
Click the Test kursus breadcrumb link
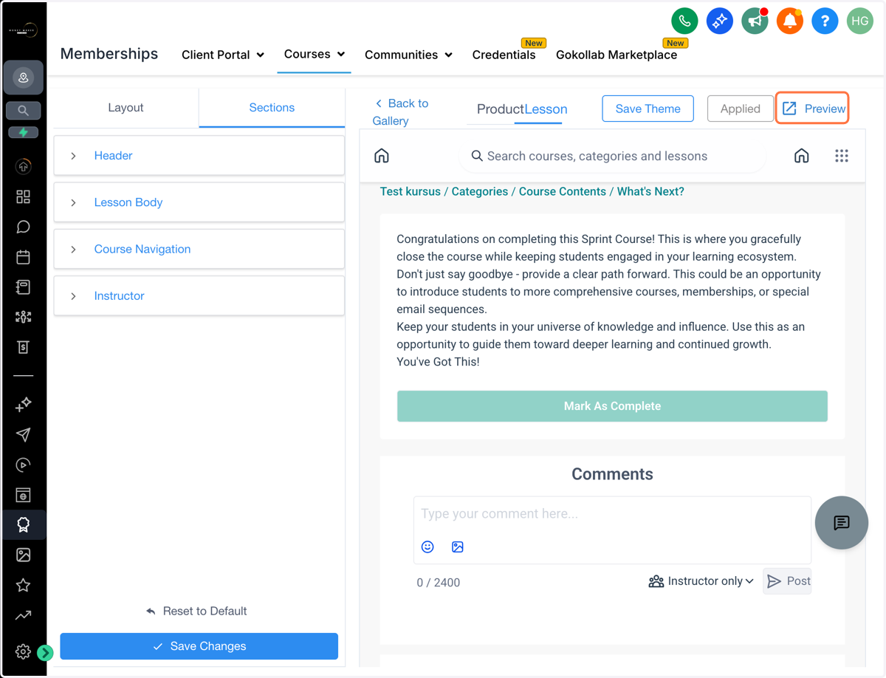[x=410, y=191]
